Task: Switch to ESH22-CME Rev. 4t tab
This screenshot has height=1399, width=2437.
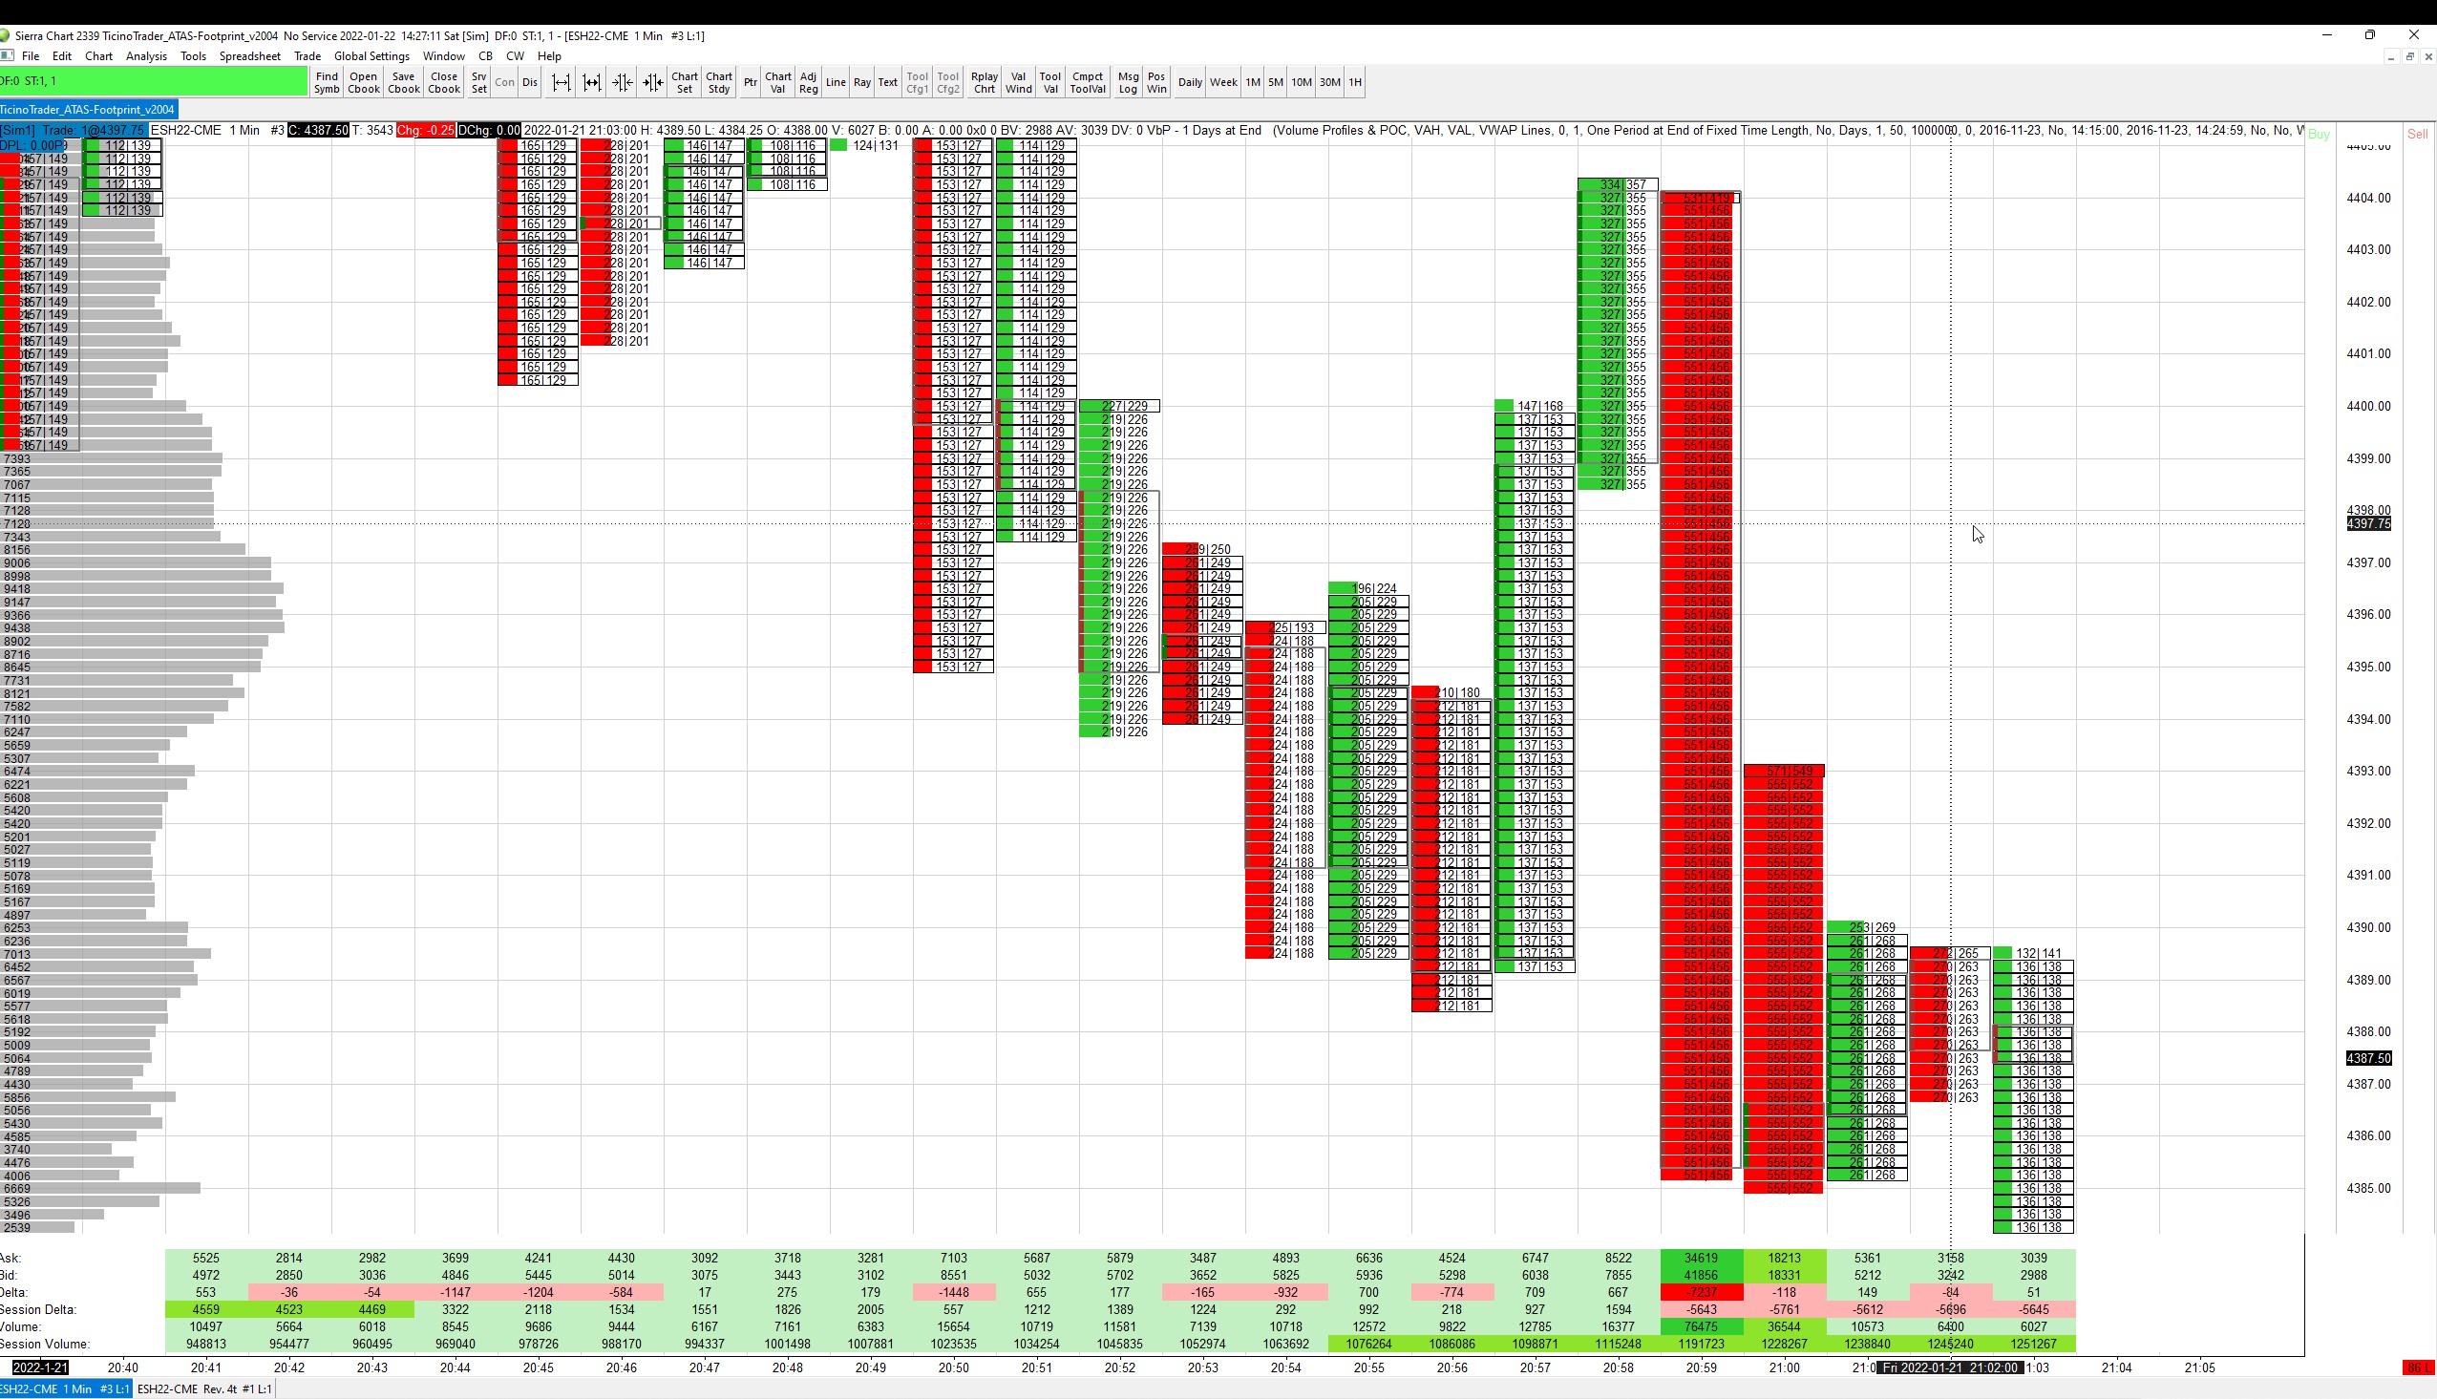Action: [203, 1389]
